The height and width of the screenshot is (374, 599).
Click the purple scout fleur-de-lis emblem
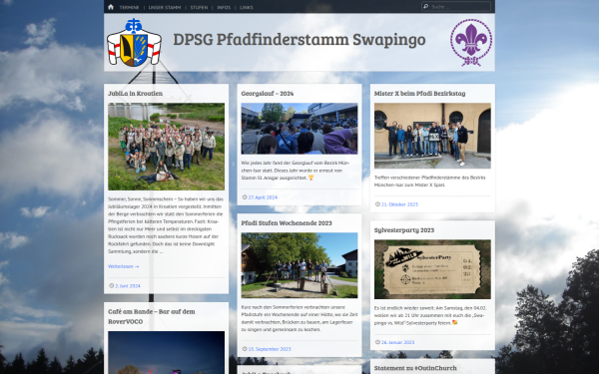coord(471,42)
